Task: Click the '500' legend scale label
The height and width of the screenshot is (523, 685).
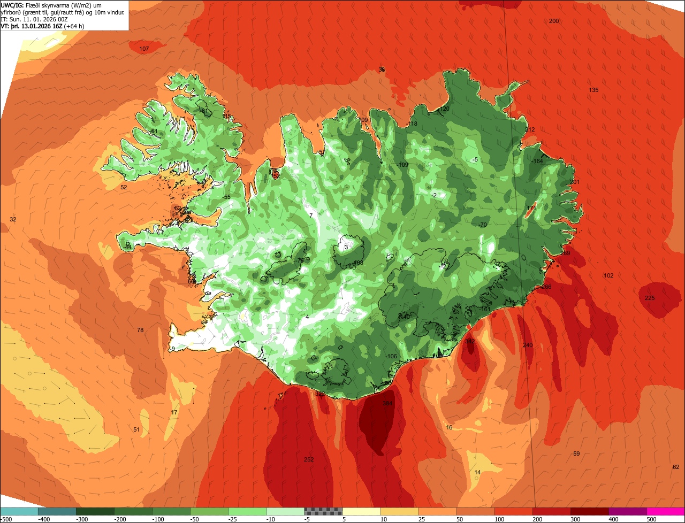Action: [651, 519]
